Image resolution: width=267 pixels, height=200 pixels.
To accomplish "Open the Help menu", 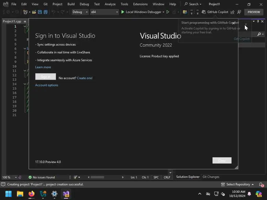I will pyautogui.click(x=173, y=4).
